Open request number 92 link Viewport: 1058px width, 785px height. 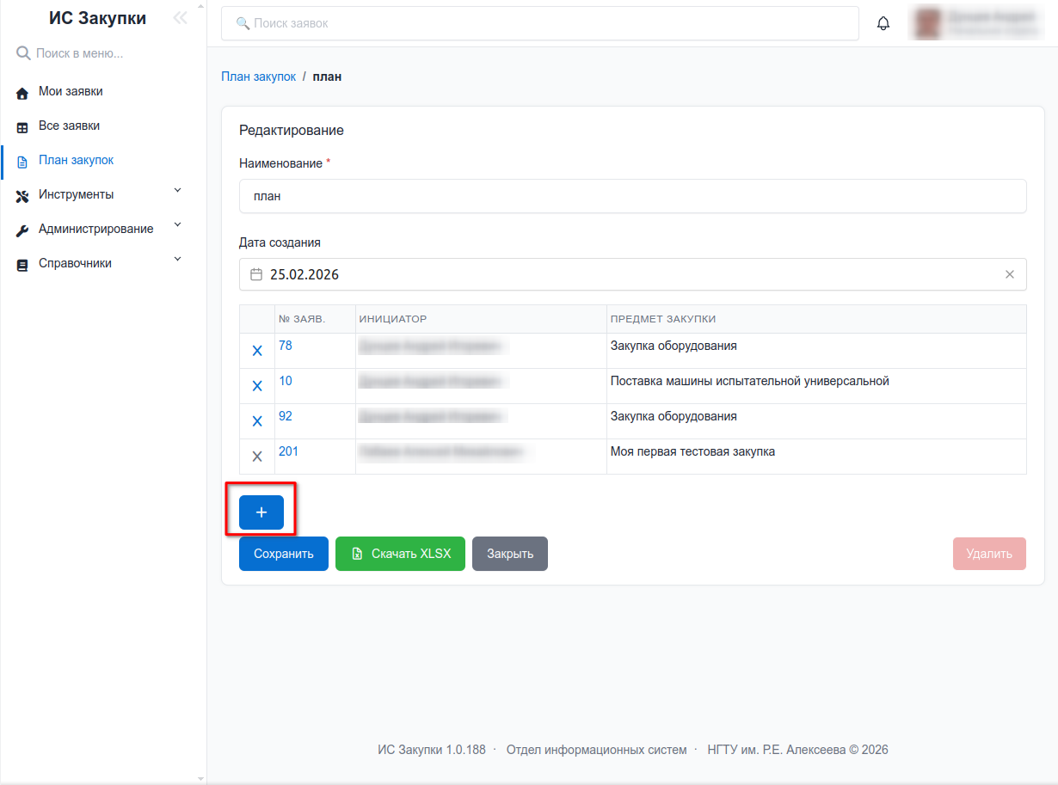coord(286,416)
